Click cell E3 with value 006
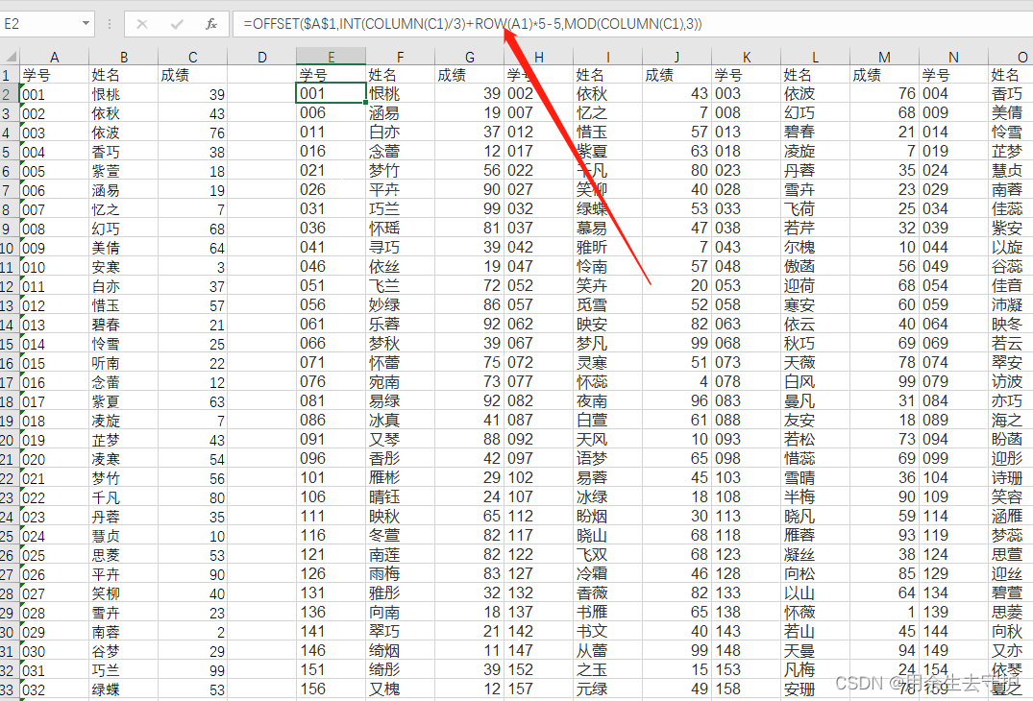This screenshot has height=701, width=1033. click(331, 112)
